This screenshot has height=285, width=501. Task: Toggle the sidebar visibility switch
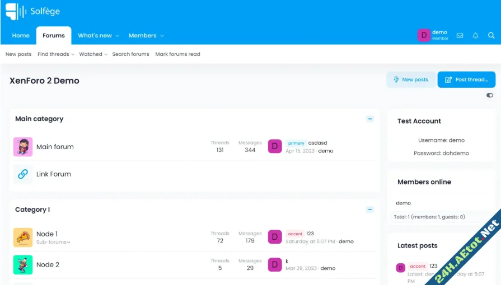point(490,95)
